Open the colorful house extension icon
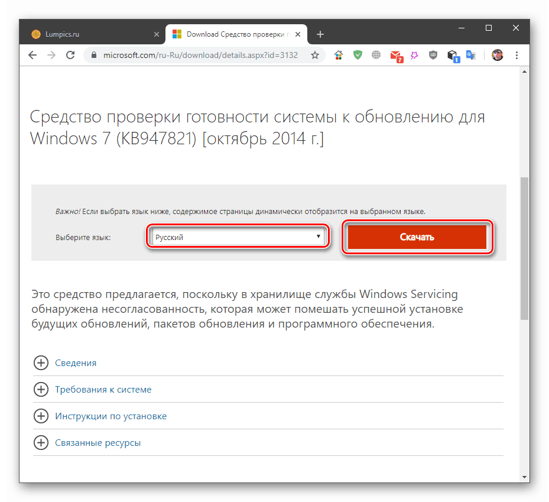The height and width of the screenshot is (502, 549). 339,55
